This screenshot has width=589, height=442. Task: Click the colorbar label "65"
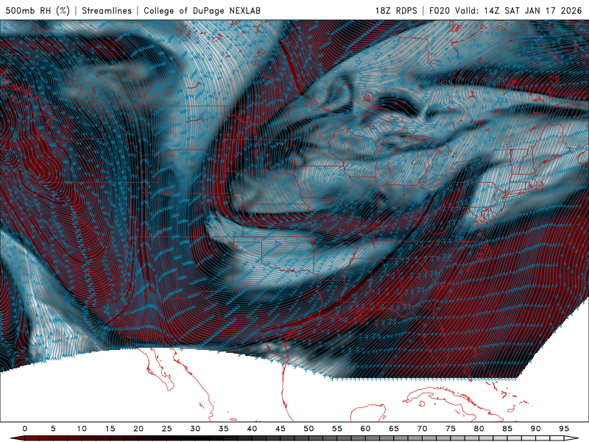pos(394,429)
